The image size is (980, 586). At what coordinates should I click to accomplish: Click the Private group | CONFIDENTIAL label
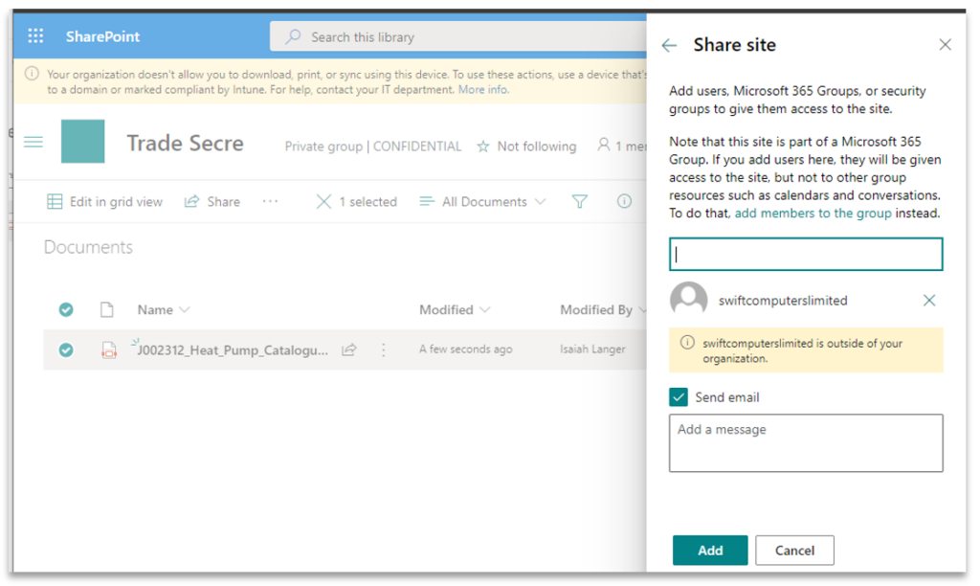(373, 146)
